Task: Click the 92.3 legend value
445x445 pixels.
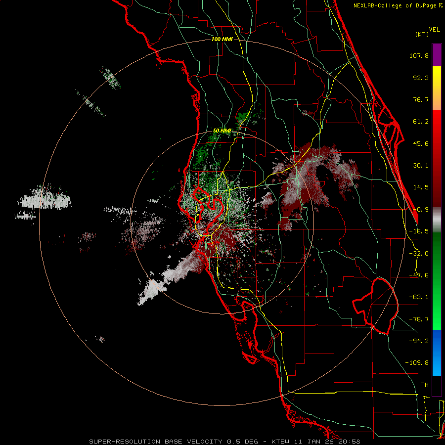Action: [x=421, y=78]
